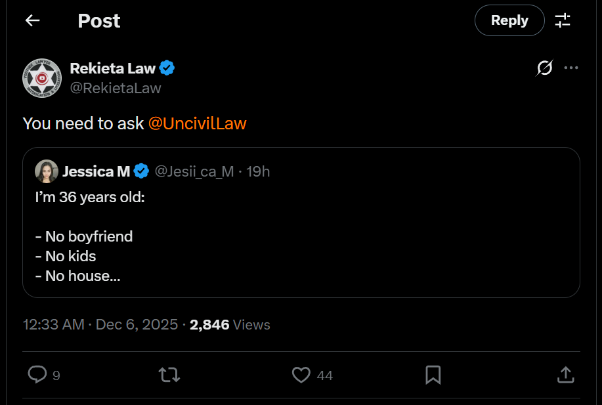Open Rekieta Law profile avatar
Viewport: 602px width, 405px height.
click(x=42, y=78)
